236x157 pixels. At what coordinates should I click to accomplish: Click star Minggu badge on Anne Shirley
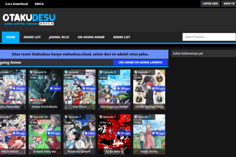159,133
